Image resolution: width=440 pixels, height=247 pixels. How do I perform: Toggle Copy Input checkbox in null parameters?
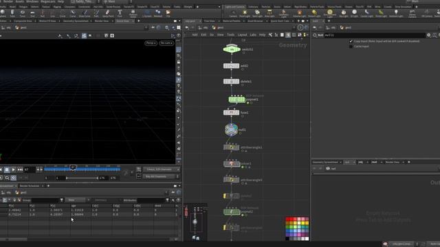tap(351, 41)
